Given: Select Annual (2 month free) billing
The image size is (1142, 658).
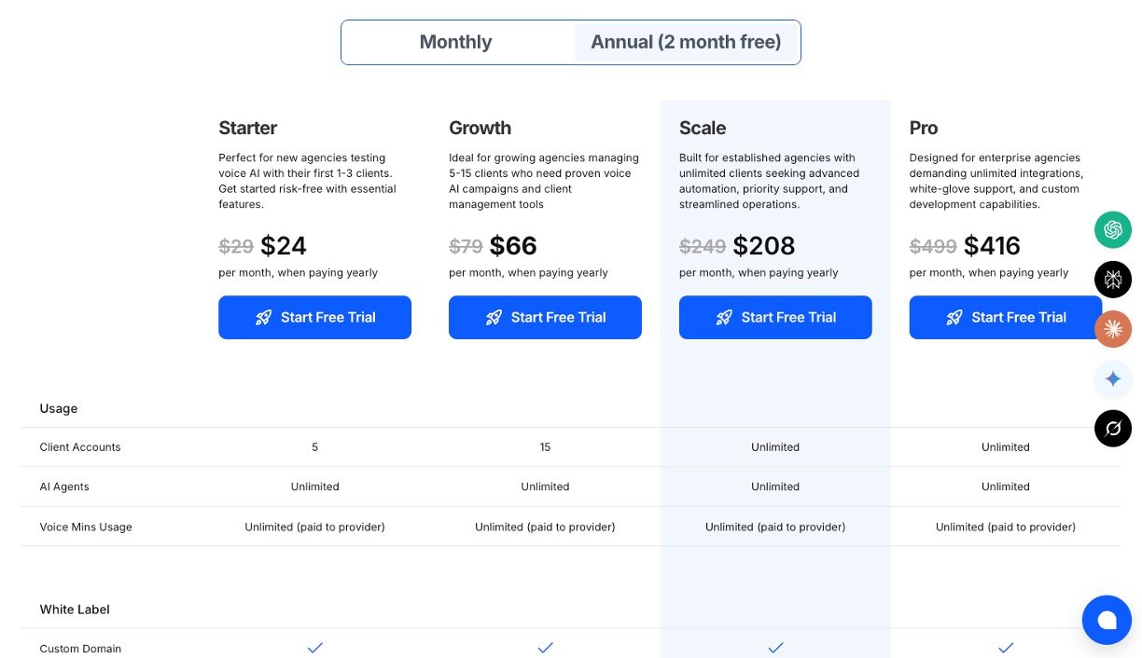Looking at the screenshot, I should pyautogui.click(x=686, y=42).
